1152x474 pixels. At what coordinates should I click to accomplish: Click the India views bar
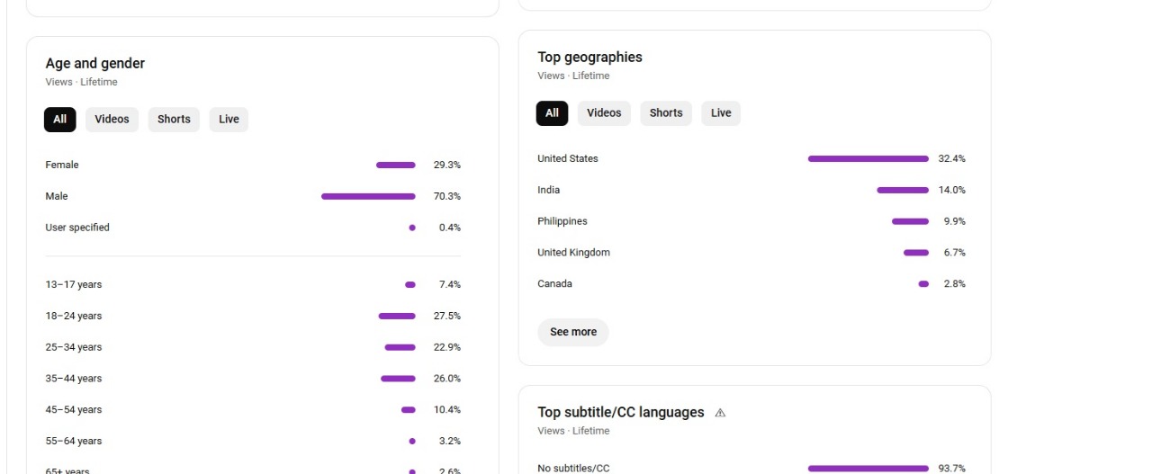(902, 191)
